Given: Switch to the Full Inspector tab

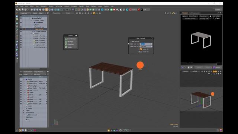Looking at the screenshot, I should pyautogui.click(x=194, y=13).
